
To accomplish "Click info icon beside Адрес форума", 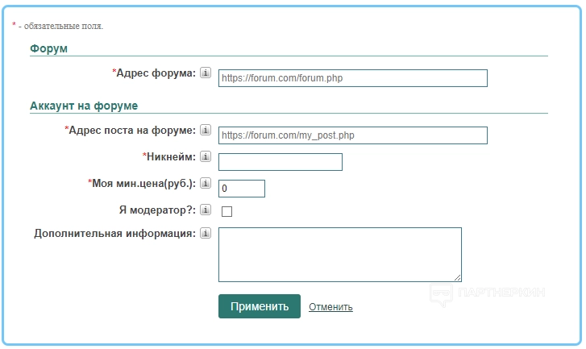I will pyautogui.click(x=205, y=73).
